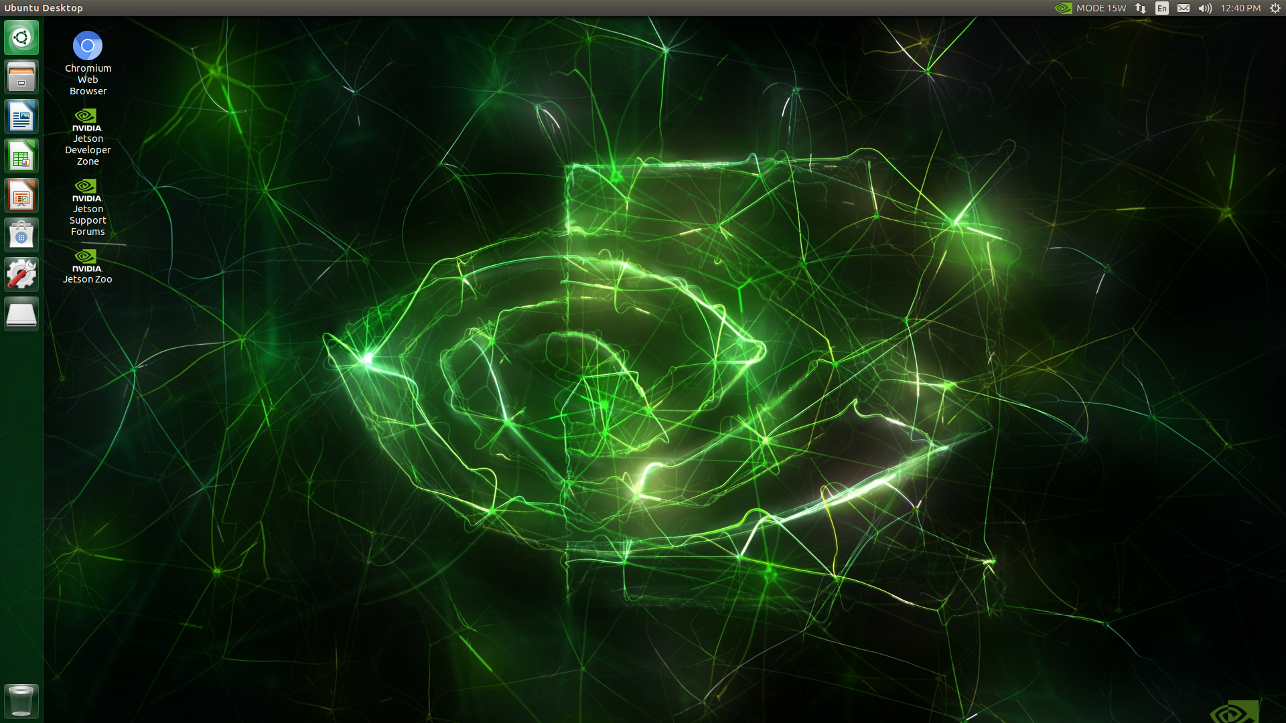The width and height of the screenshot is (1286, 723).
Task: Open the session power gear menu
Action: (x=1275, y=8)
